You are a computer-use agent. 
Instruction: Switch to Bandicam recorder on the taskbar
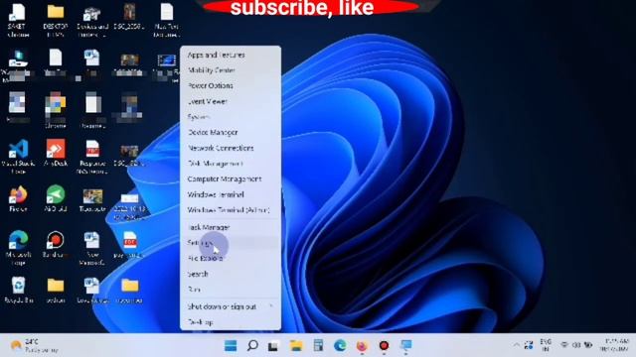tap(384, 346)
